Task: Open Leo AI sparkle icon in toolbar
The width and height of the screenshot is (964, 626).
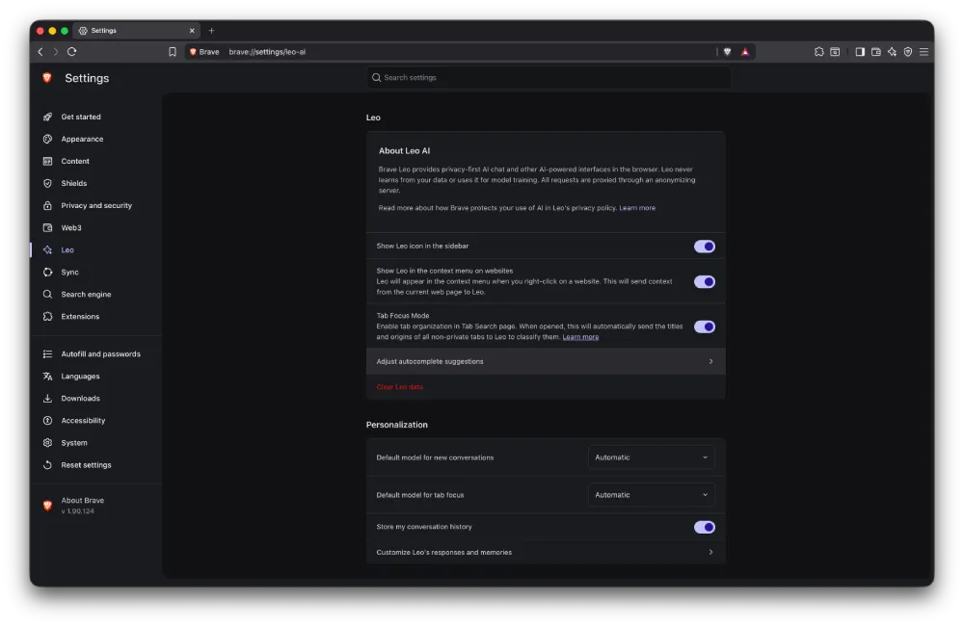Action: click(x=892, y=52)
